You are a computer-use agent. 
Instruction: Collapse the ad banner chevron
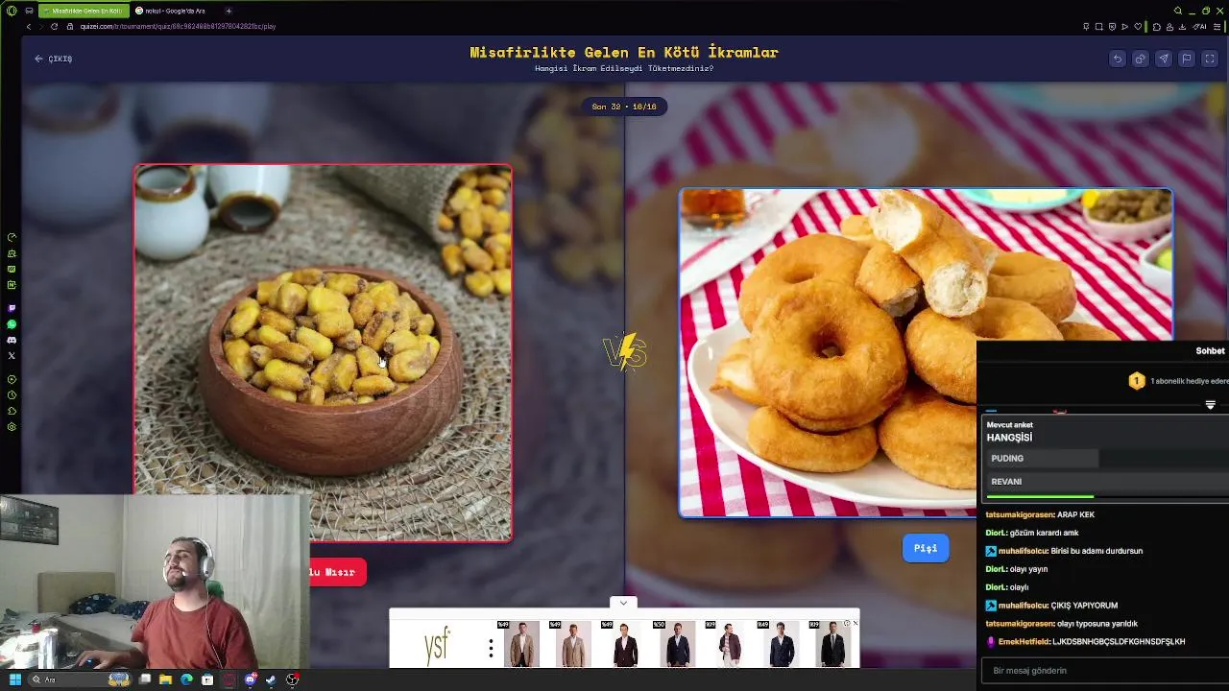(623, 603)
